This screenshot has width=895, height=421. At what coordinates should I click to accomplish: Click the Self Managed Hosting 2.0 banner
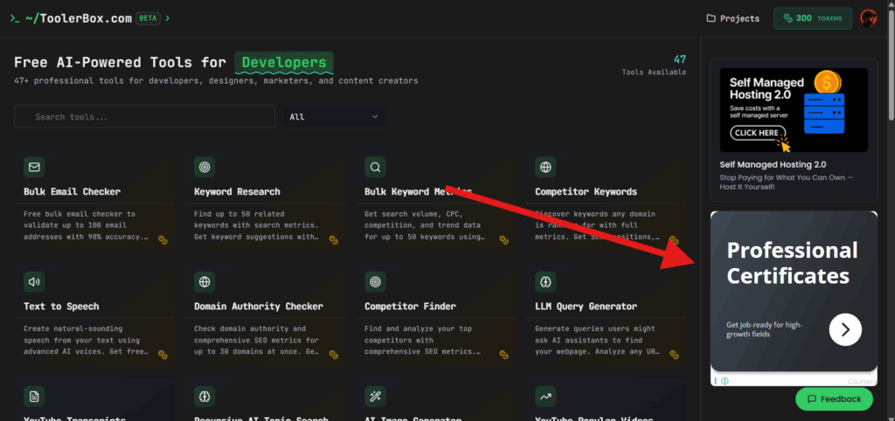pyautogui.click(x=794, y=110)
